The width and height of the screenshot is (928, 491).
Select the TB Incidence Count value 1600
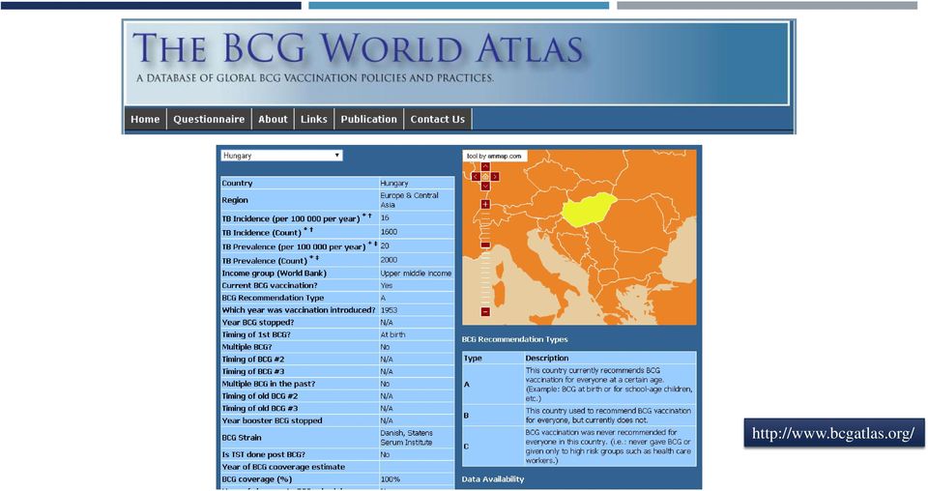pos(417,232)
